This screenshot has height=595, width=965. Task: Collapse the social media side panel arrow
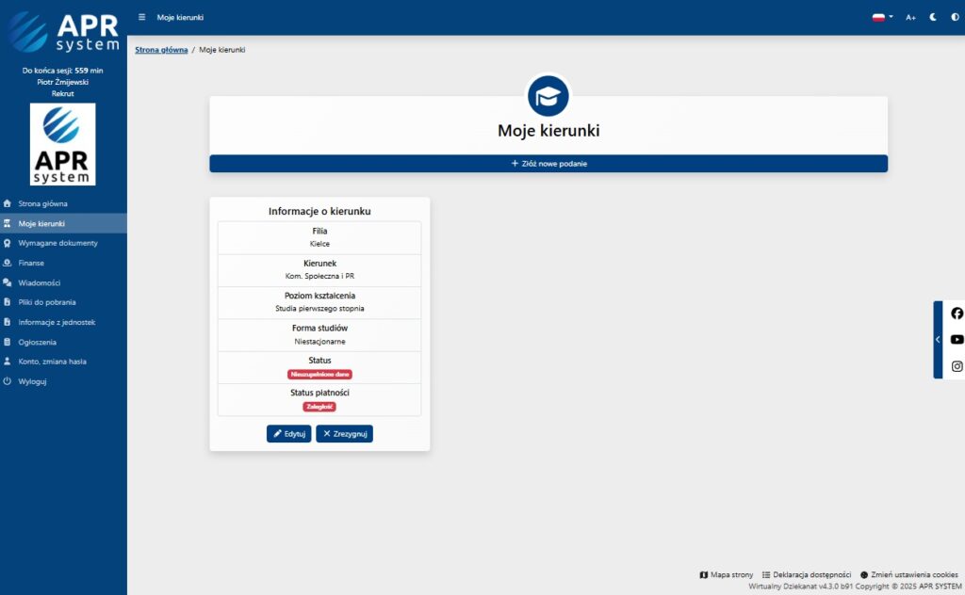pyautogui.click(x=938, y=339)
